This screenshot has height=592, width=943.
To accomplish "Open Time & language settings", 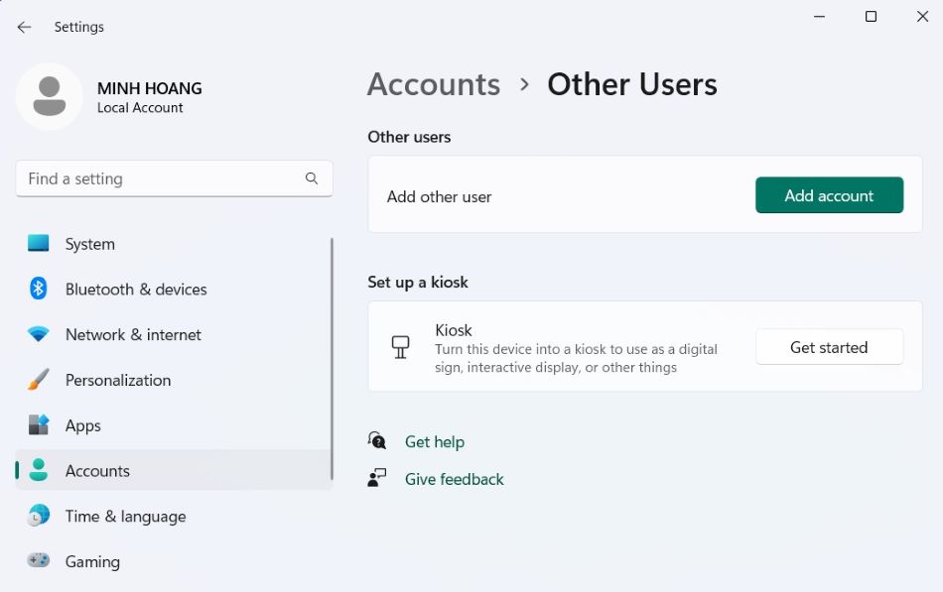I will pyautogui.click(x=174, y=517).
